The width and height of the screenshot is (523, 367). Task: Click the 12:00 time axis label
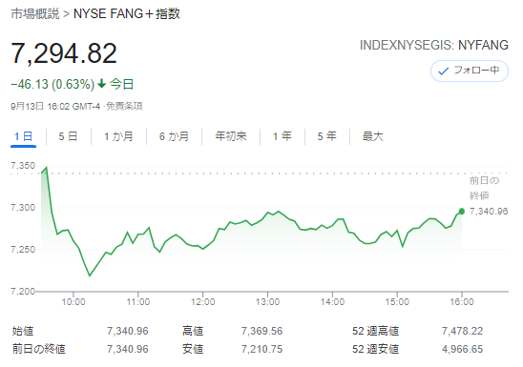coord(202,302)
